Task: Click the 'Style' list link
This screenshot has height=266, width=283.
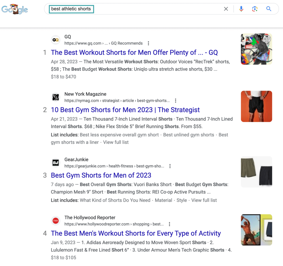Action: (x=182, y=200)
